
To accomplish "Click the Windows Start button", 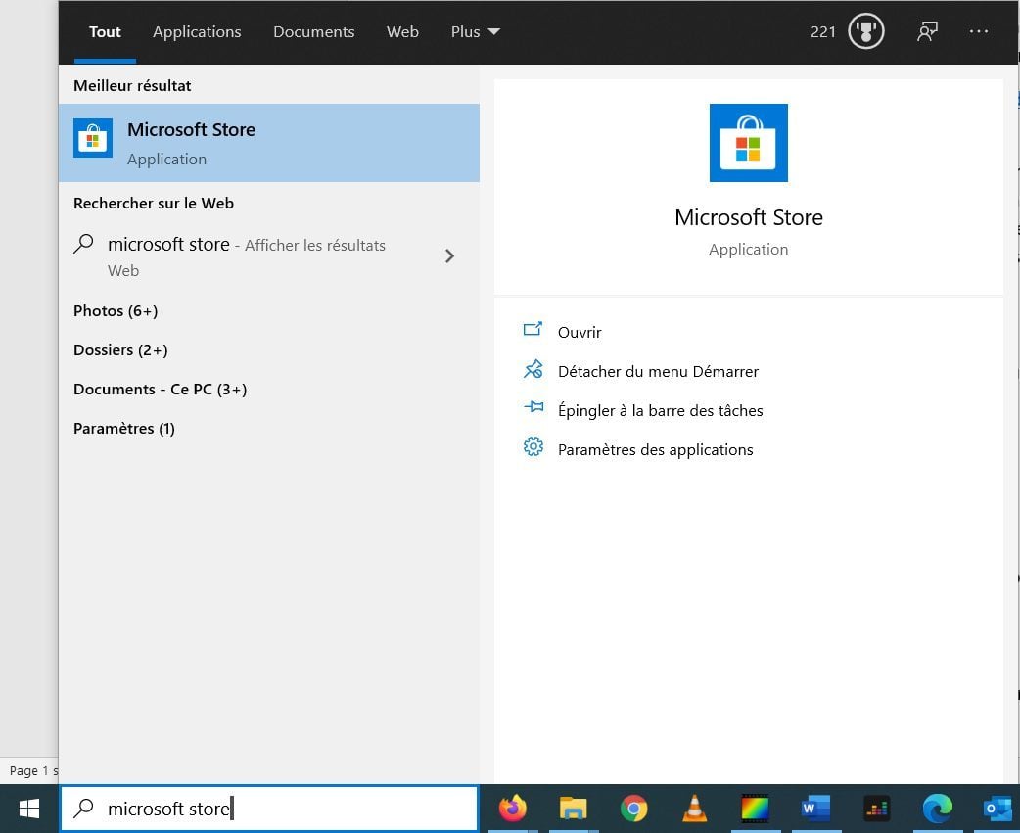I will coord(29,809).
